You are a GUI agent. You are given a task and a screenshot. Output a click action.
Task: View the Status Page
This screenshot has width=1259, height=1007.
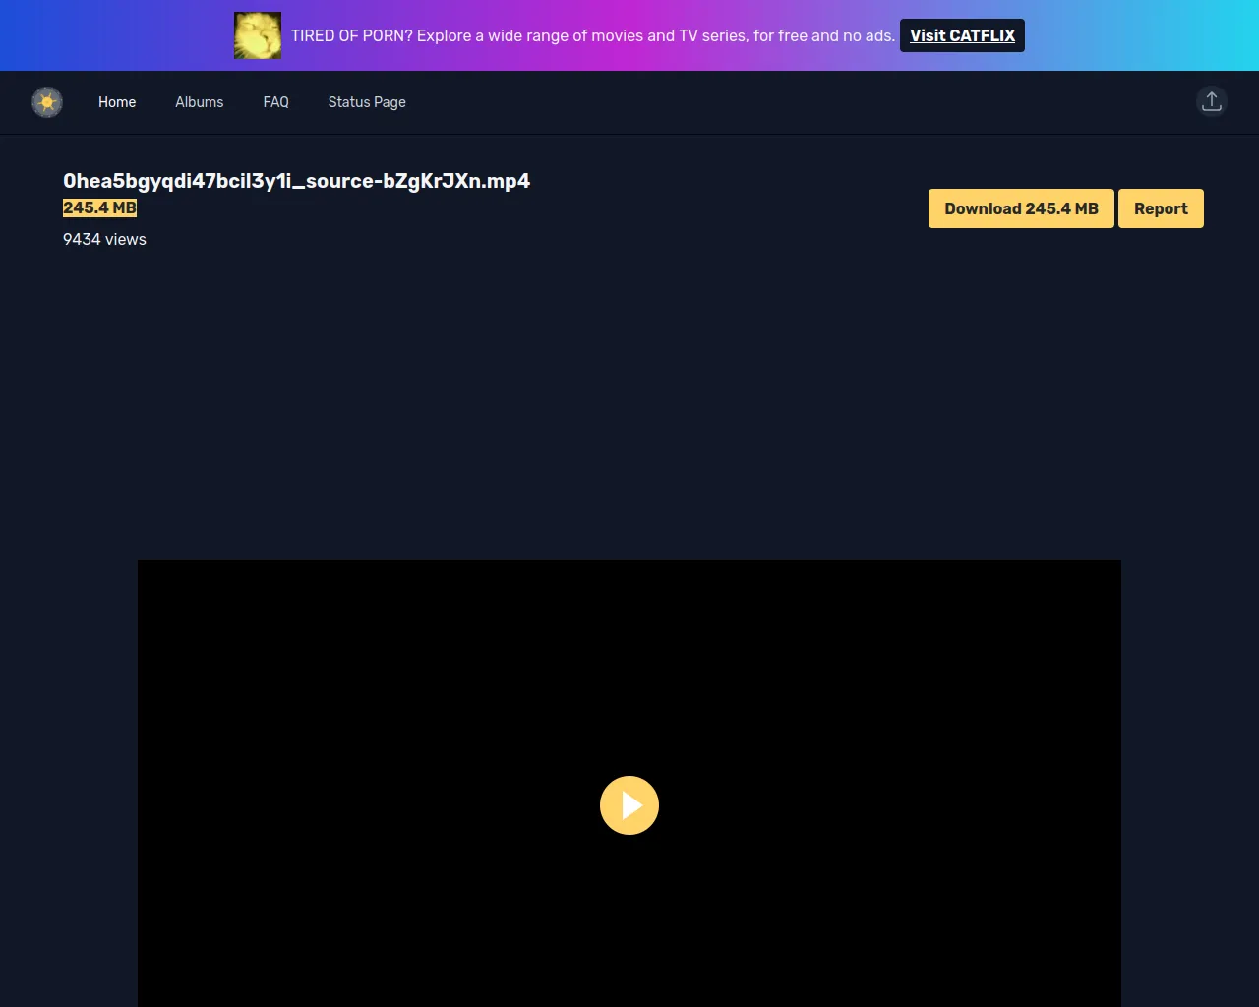coord(367,102)
